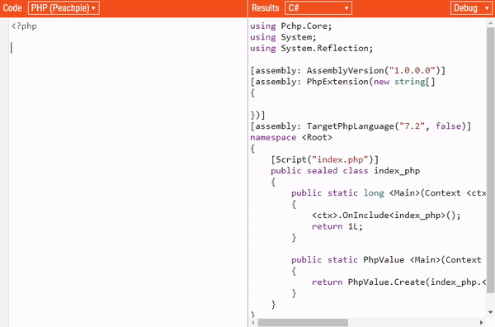Click the Script("index.php") attribute
Screen dimensions: 495x327
(x=324, y=159)
